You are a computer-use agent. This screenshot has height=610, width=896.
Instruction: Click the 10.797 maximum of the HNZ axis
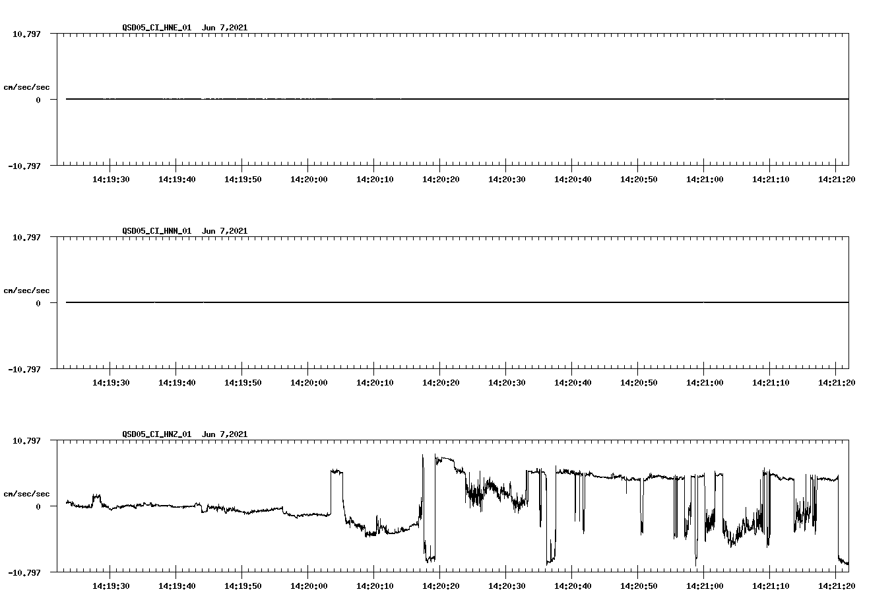(x=26, y=440)
